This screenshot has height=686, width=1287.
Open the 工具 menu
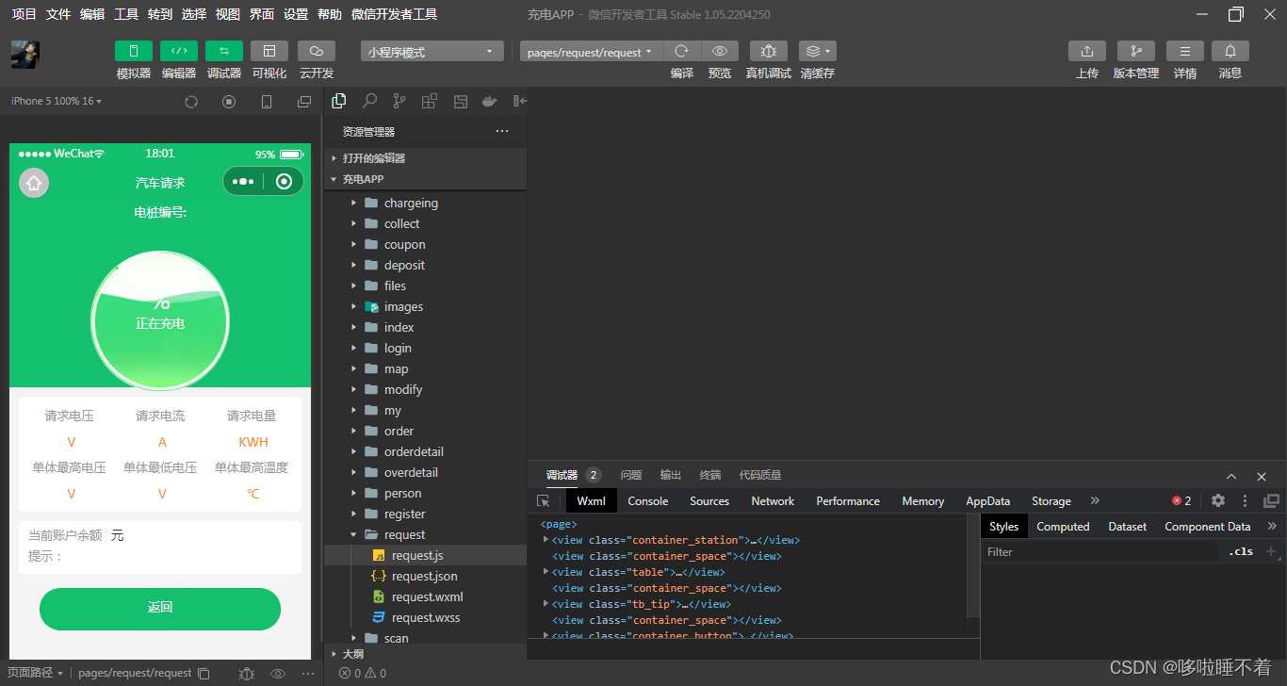[126, 14]
